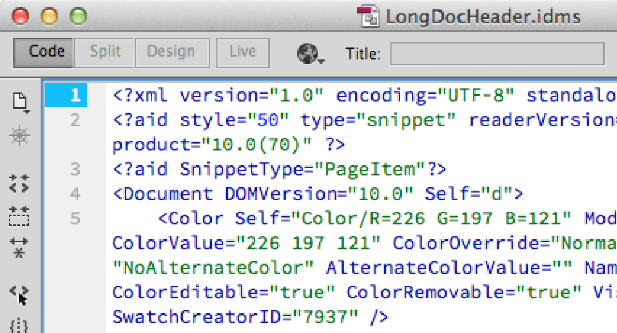Screen dimensions: 617x333
Task: Click the Title input field
Action: pos(497,54)
